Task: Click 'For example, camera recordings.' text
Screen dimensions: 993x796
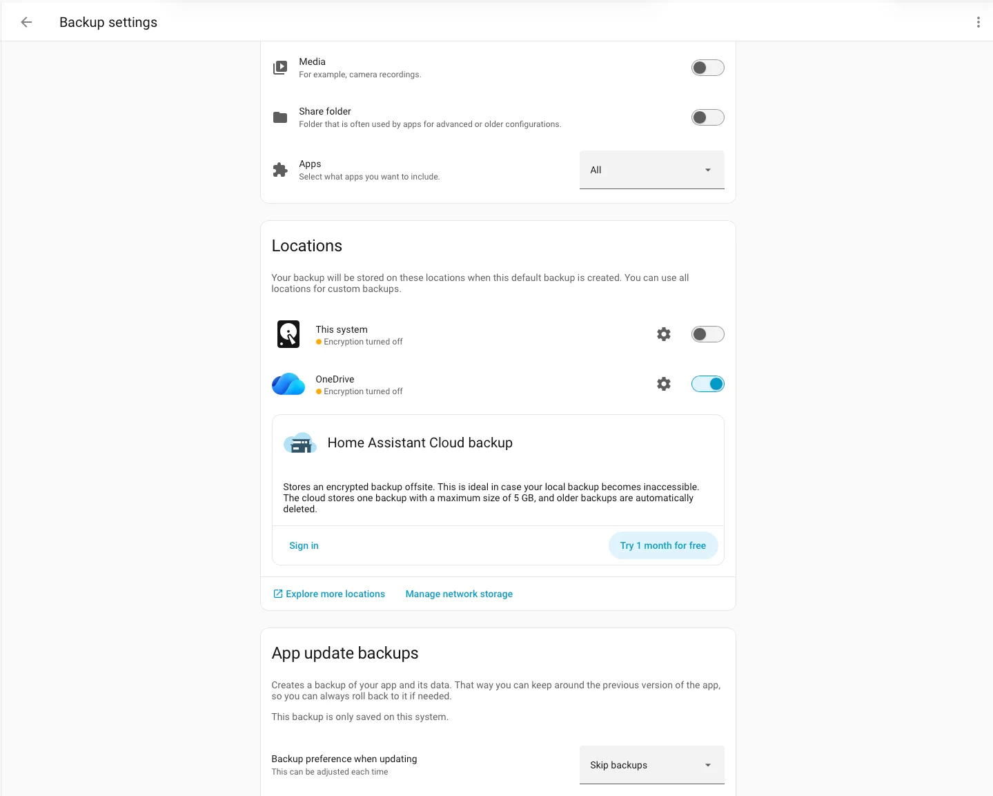Action: tap(360, 75)
